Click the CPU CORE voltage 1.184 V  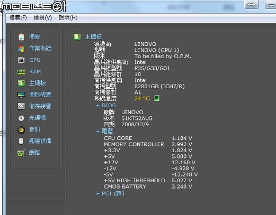[x=182, y=138]
